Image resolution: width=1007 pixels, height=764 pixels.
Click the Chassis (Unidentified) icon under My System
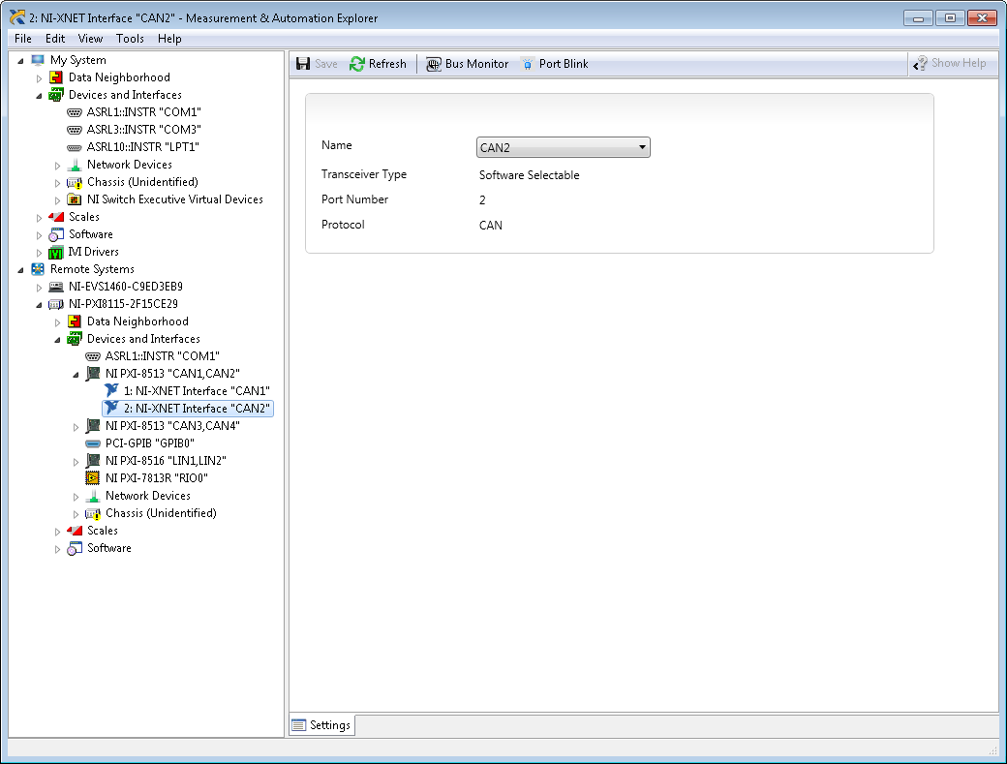(75, 182)
